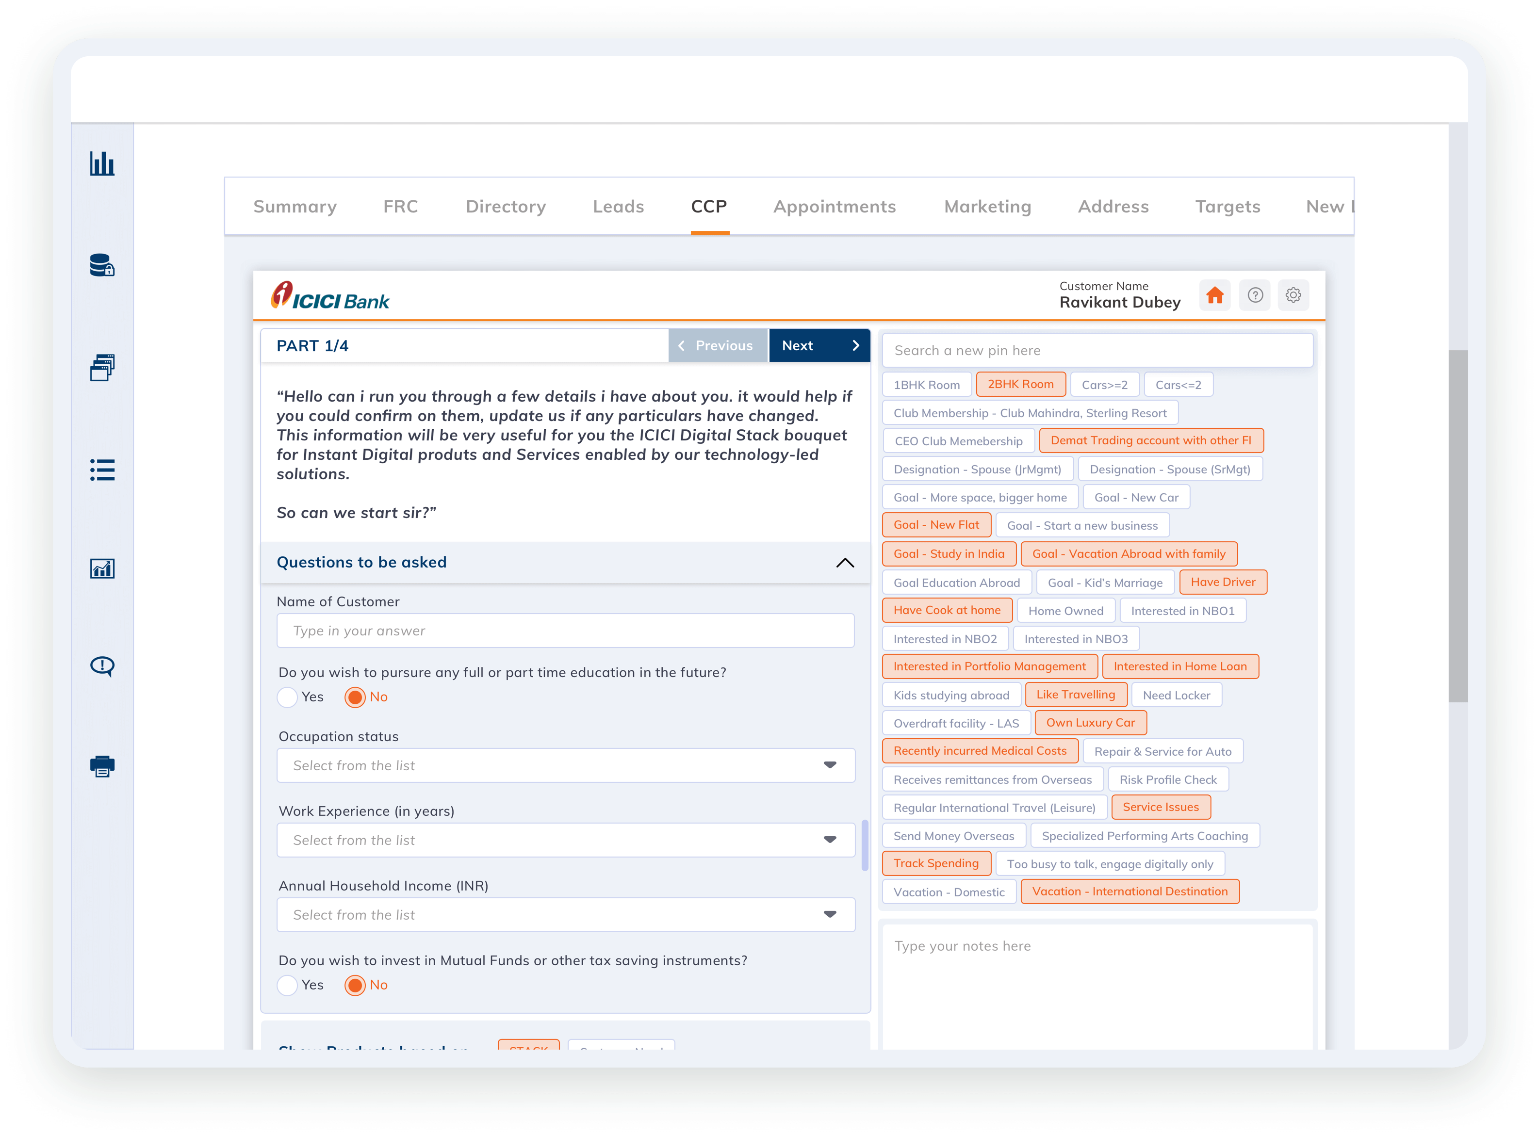Open the Occupation status dropdown
Screen dimensions: 1539x1135
click(x=565, y=765)
